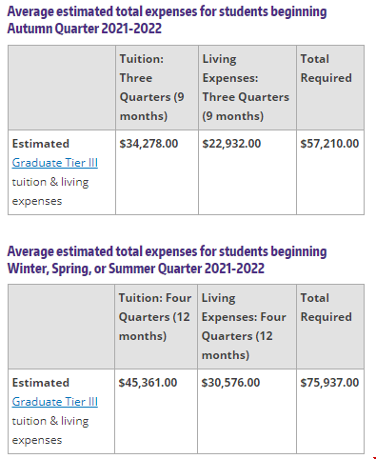
Task: Select the Autumn Quarter 2021-2022 heading
Action: 167,20
